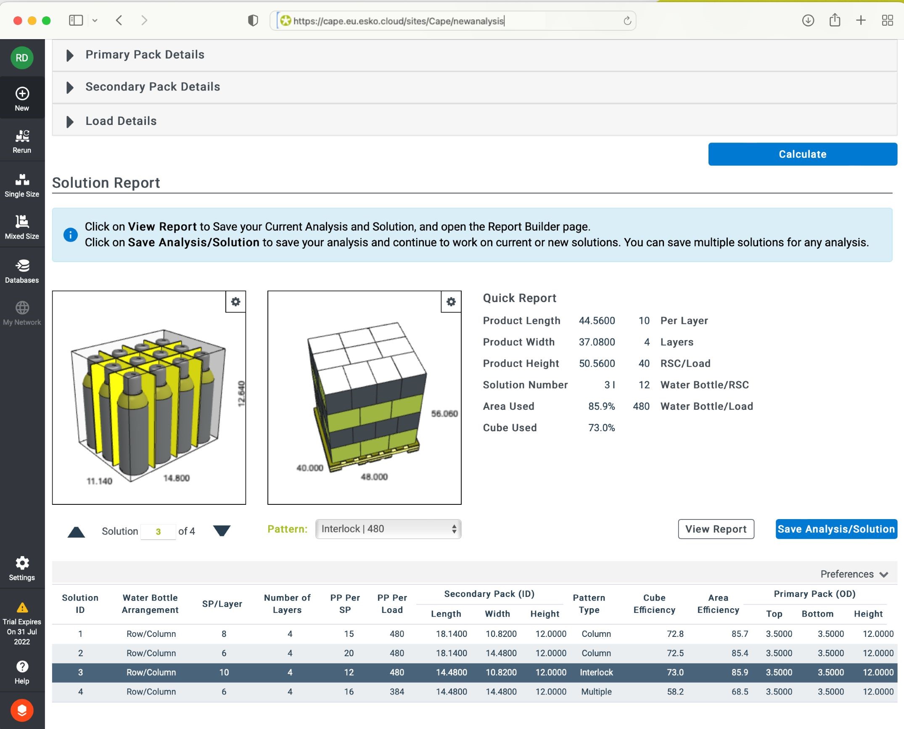The height and width of the screenshot is (729, 904).
Task: Click the New analysis sidebar icon
Action: [x=22, y=98]
